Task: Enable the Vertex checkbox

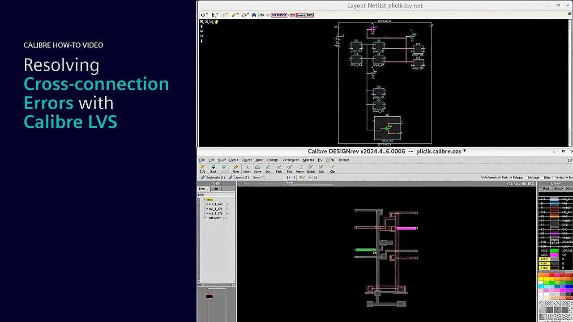Action: (x=554, y=178)
